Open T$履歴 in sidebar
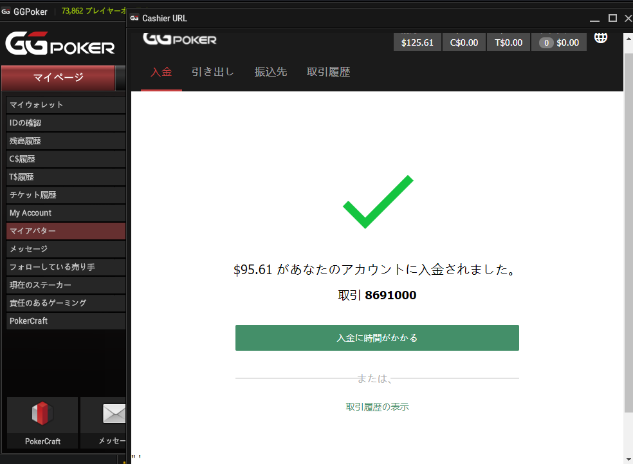This screenshot has width=633, height=464. tap(66, 177)
